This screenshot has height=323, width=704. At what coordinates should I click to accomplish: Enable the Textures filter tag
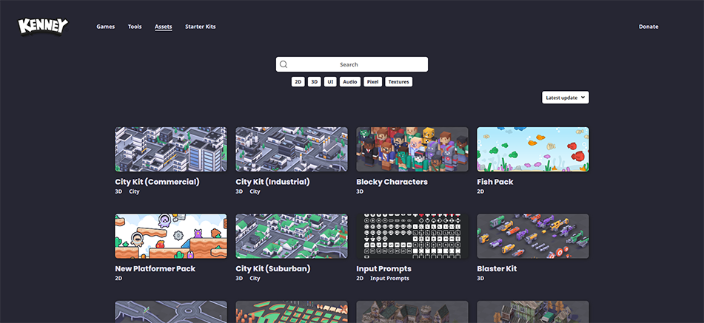(x=398, y=82)
